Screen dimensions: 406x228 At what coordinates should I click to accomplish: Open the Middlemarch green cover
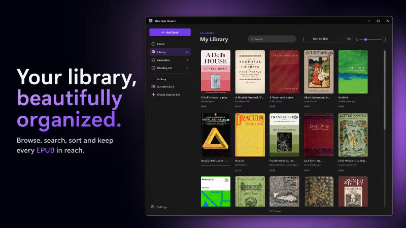250,191
